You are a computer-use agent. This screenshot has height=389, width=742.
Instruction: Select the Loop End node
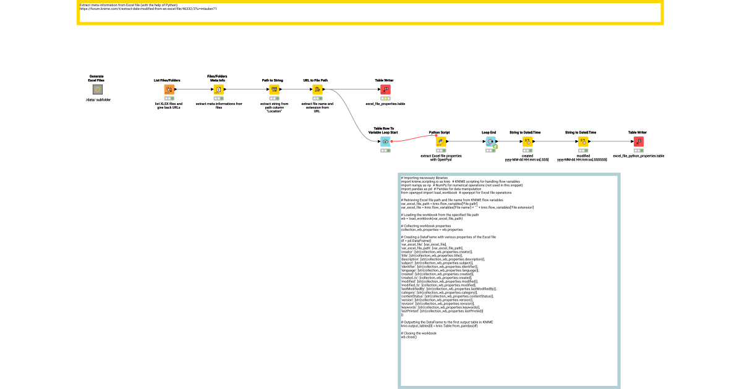488,141
